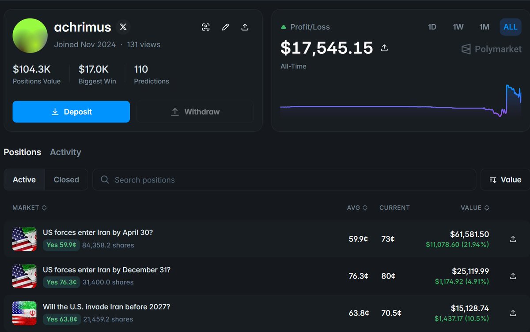Image resolution: width=530 pixels, height=332 pixels.
Task: Open the Value sort dropdown
Action: coord(506,180)
